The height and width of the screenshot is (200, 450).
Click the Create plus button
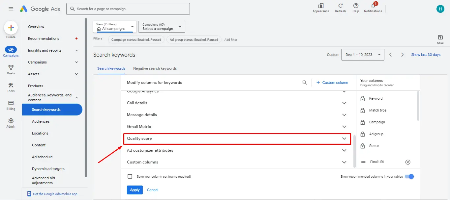11,28
